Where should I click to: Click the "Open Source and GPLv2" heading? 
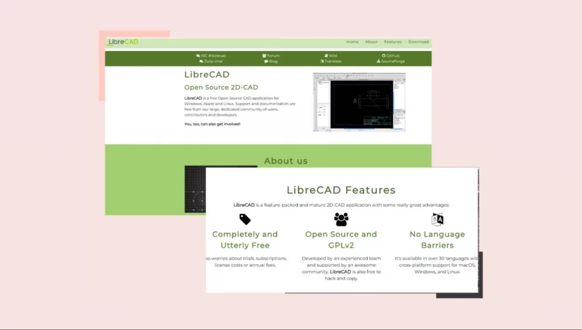point(341,240)
